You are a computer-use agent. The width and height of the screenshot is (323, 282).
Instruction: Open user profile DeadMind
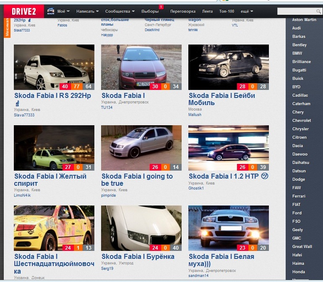152,30
